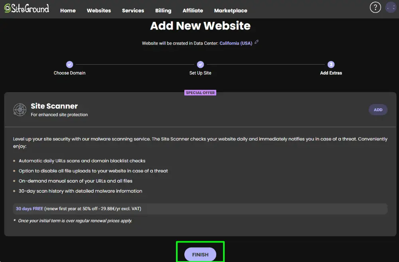
Task: Click the 30 days FREE pricing bar
Action: (x=200, y=209)
